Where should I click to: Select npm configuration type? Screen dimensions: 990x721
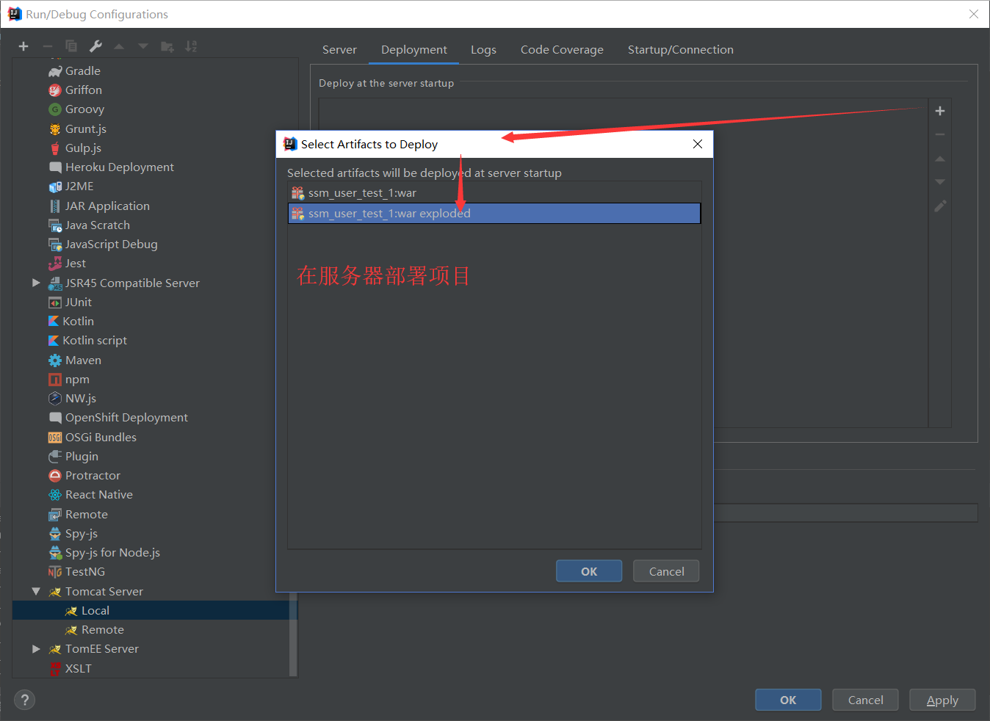68,379
